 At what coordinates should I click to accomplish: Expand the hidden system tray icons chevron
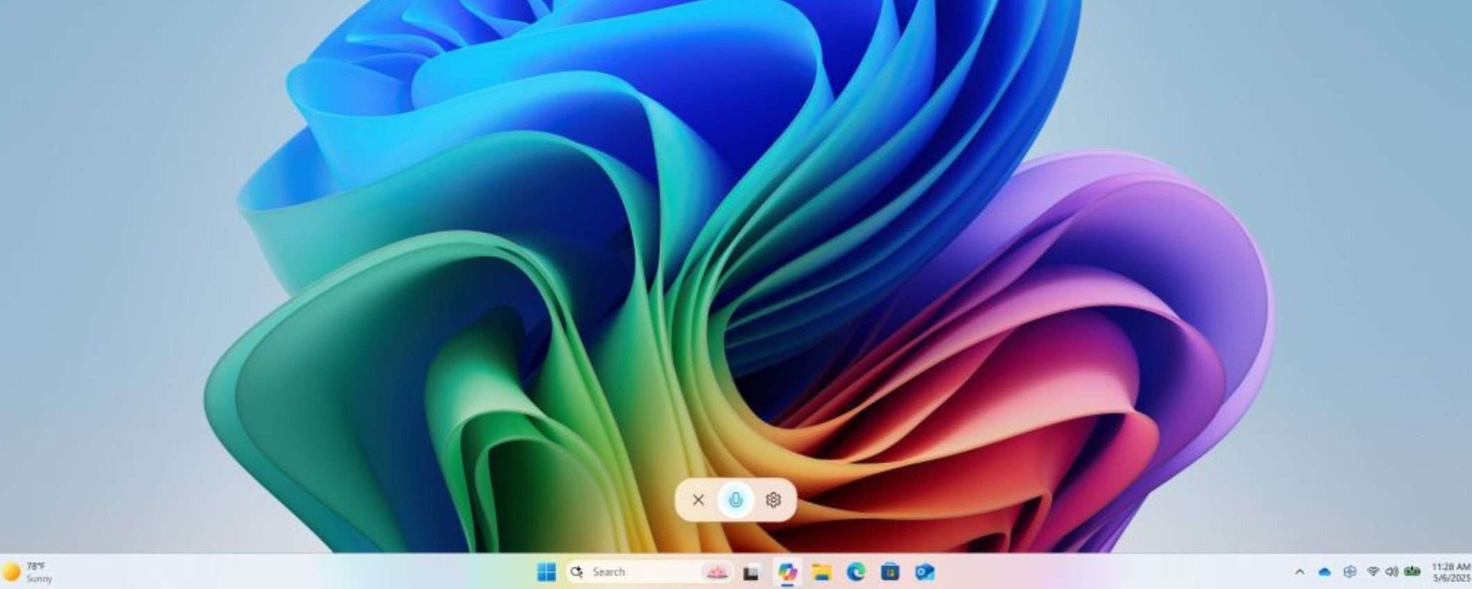click(1299, 572)
